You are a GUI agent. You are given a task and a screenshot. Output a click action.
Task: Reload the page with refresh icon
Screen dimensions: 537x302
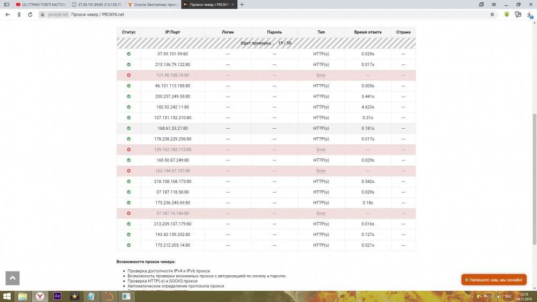click(31, 14)
